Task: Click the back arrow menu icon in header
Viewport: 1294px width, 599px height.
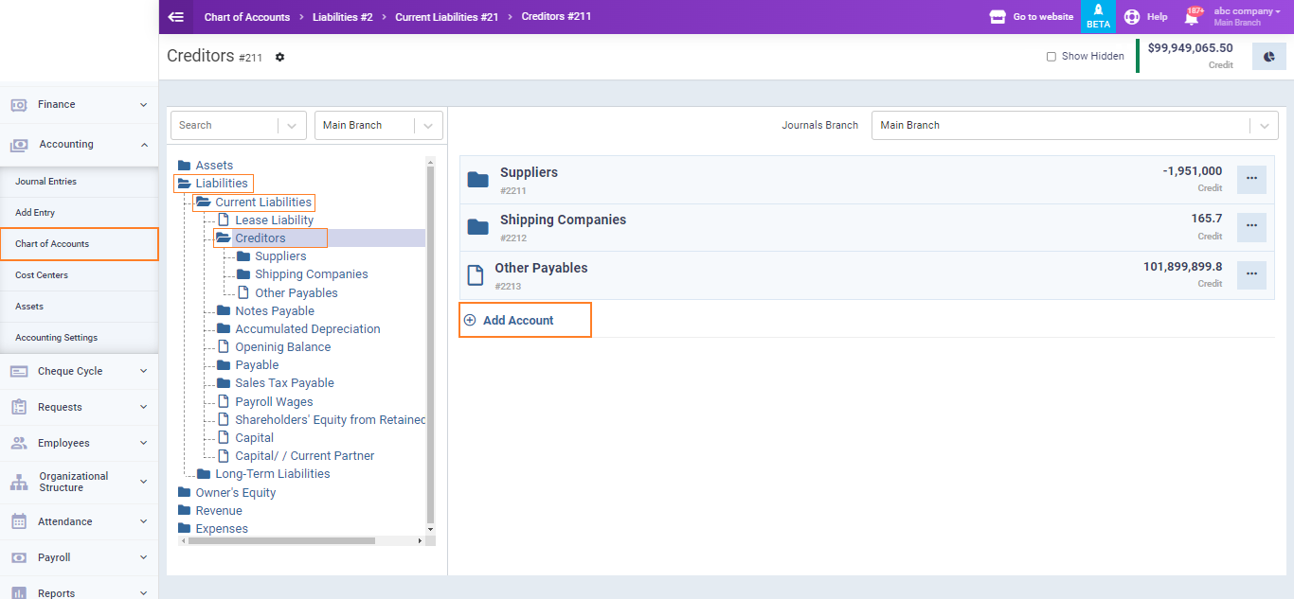Action: (175, 17)
